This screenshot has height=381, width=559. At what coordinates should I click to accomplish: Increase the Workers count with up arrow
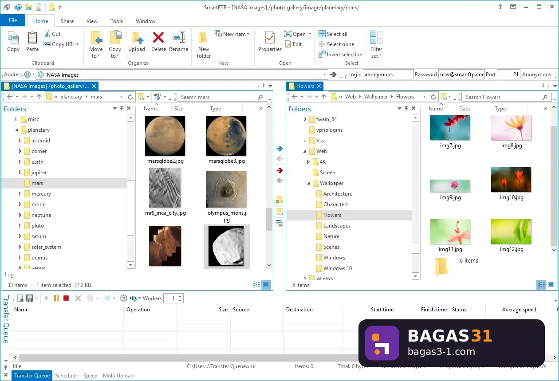point(180,296)
